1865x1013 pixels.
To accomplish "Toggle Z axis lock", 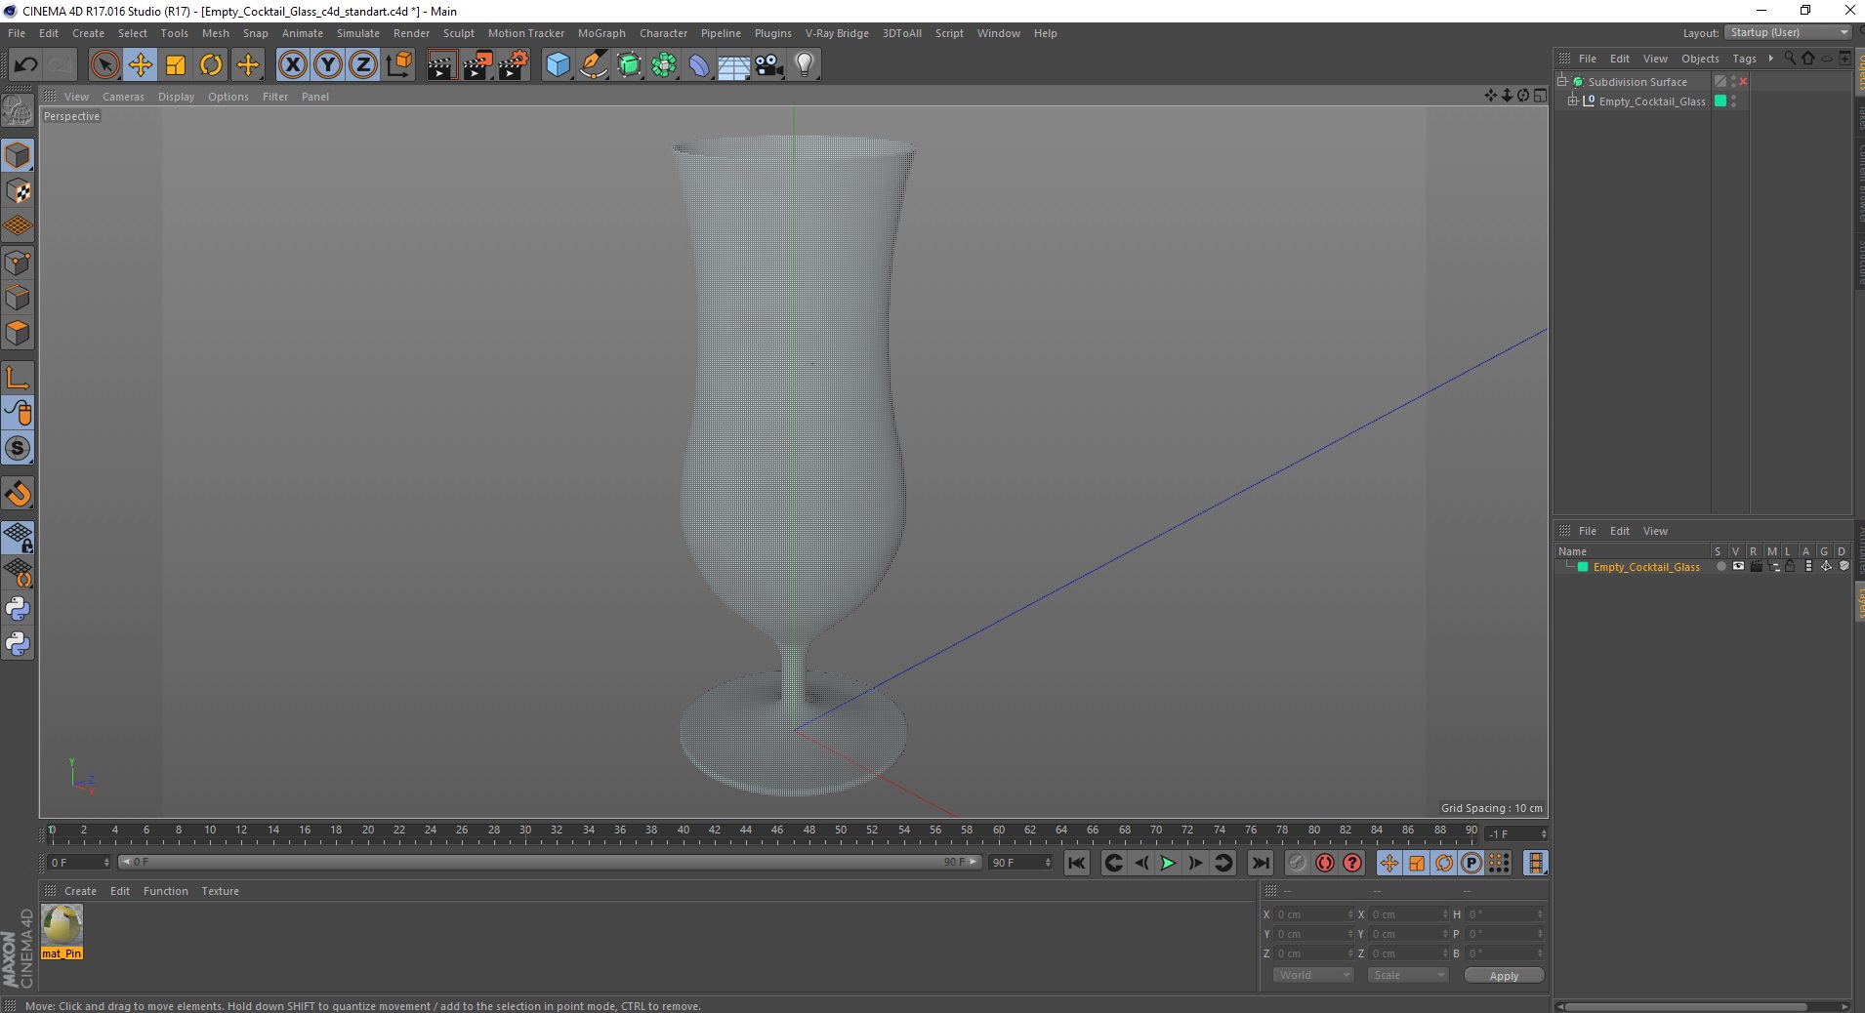I will tap(362, 65).
